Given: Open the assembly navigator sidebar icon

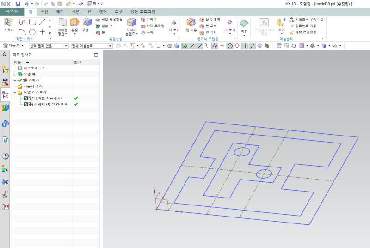Looking at the screenshot, I should [6, 69].
